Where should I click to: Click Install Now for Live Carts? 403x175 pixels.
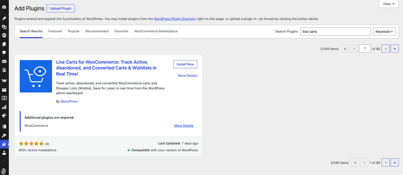pos(185,64)
